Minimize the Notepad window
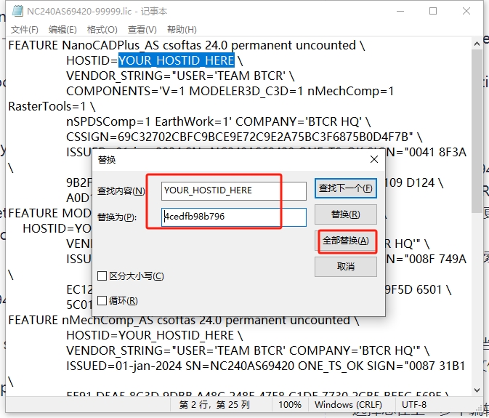The width and height of the screenshot is (489, 418). coord(400,11)
